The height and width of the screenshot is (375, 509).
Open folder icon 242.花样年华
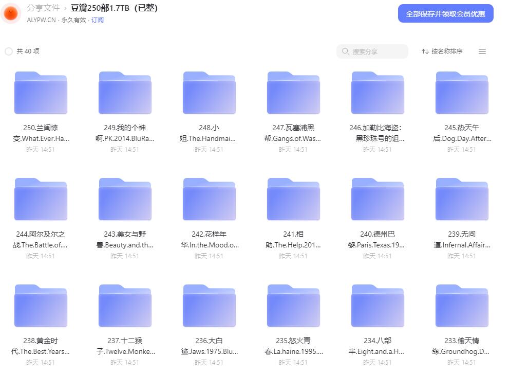click(209, 199)
